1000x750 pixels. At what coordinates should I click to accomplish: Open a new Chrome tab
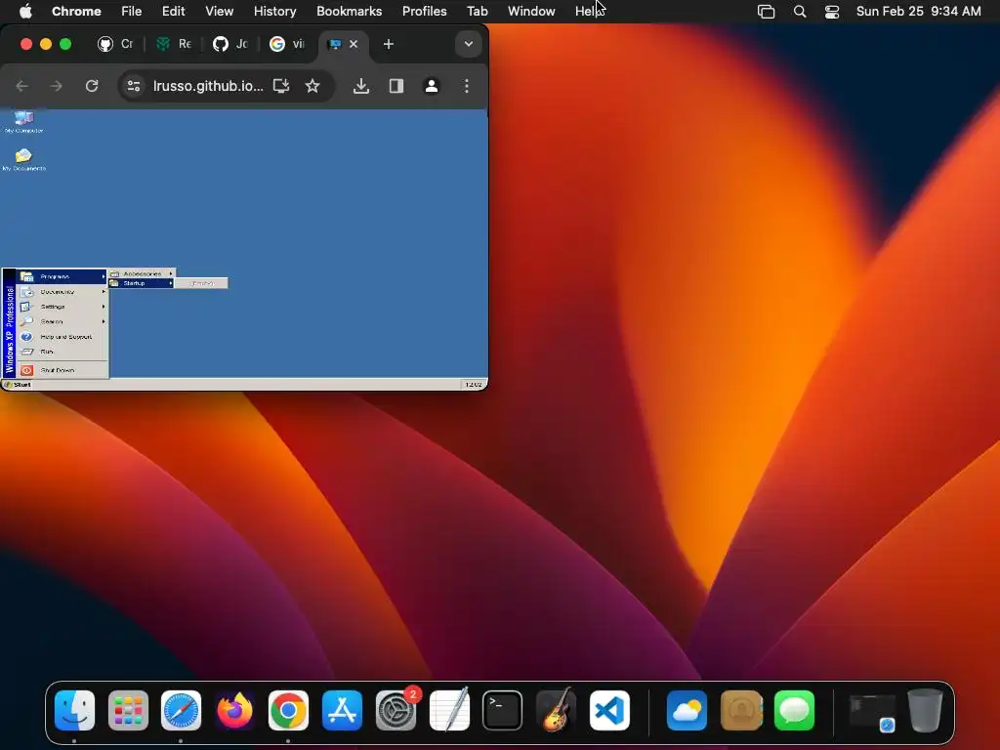point(389,44)
